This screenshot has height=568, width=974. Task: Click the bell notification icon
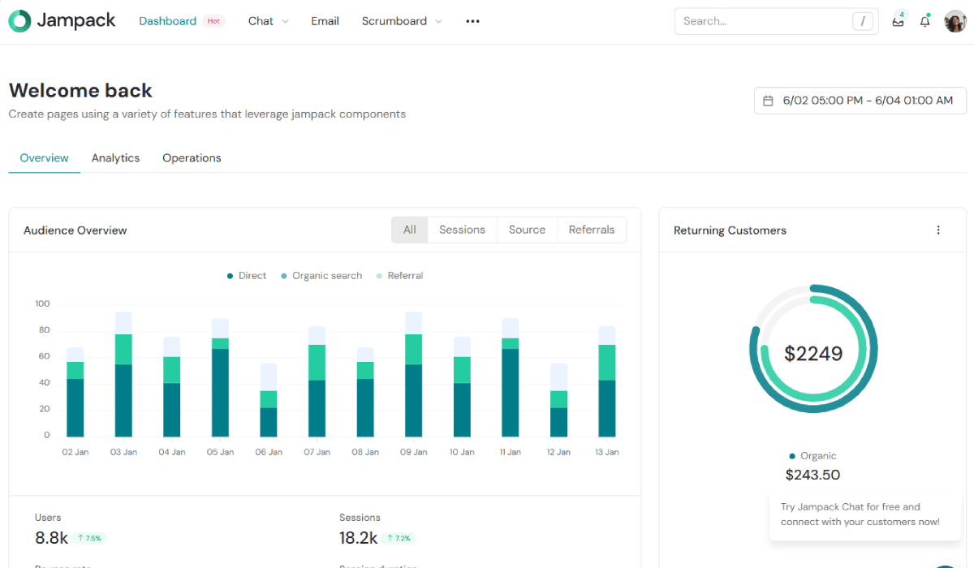pos(924,22)
